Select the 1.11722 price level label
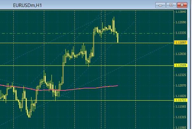This screenshot has height=129, width=192. click(x=181, y=100)
